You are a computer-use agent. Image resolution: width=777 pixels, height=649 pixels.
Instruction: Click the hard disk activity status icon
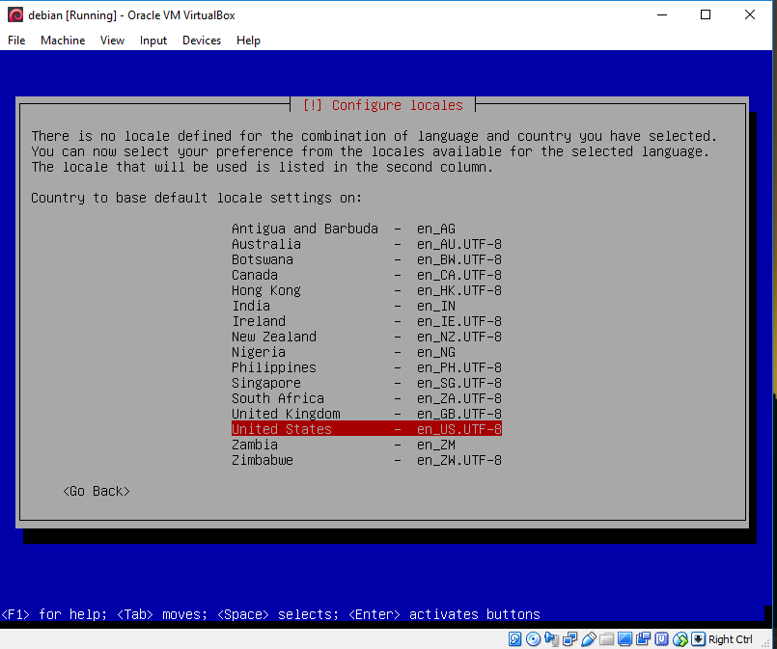(x=514, y=639)
